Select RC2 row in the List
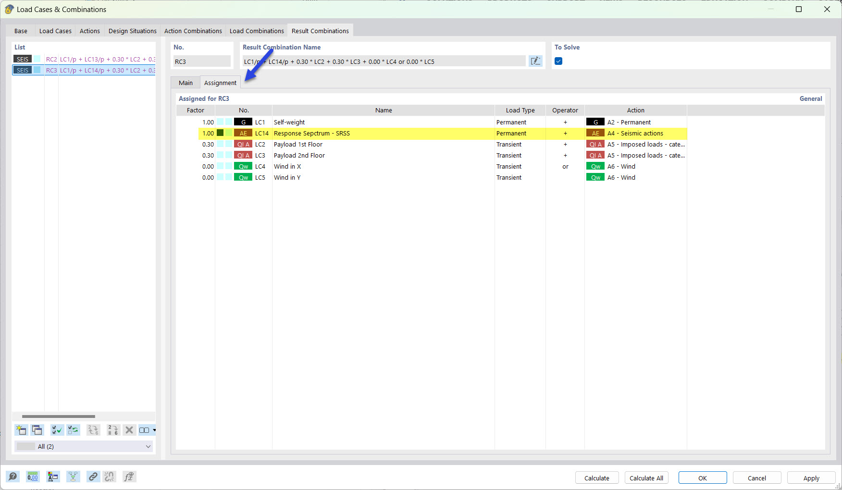 (x=84, y=59)
